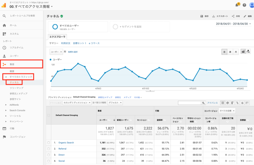The height and width of the screenshot is (165, 254).
Task: Open the secondary dimension dropdown
Action: click(x=77, y=103)
